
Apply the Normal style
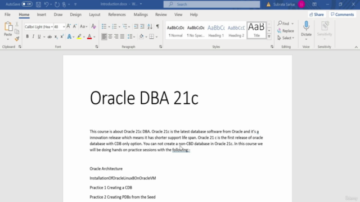[x=175, y=31]
